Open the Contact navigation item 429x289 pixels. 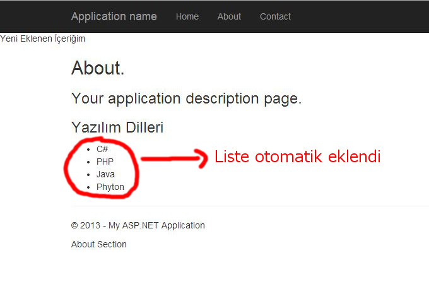tap(275, 16)
